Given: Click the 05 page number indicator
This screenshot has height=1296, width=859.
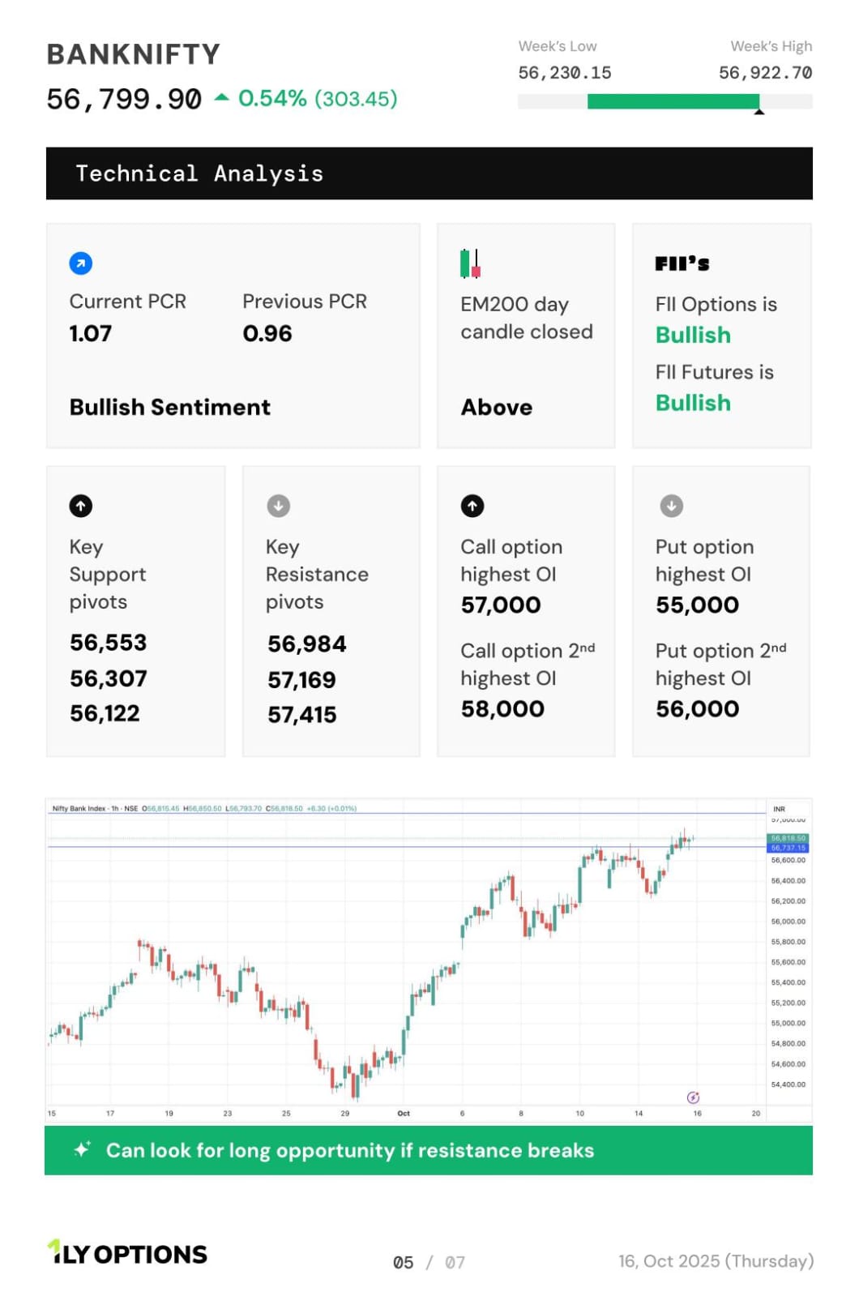Looking at the screenshot, I should pos(403,1262).
